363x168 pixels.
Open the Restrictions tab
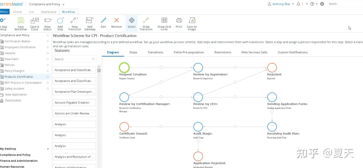pyautogui.click(x=223, y=52)
